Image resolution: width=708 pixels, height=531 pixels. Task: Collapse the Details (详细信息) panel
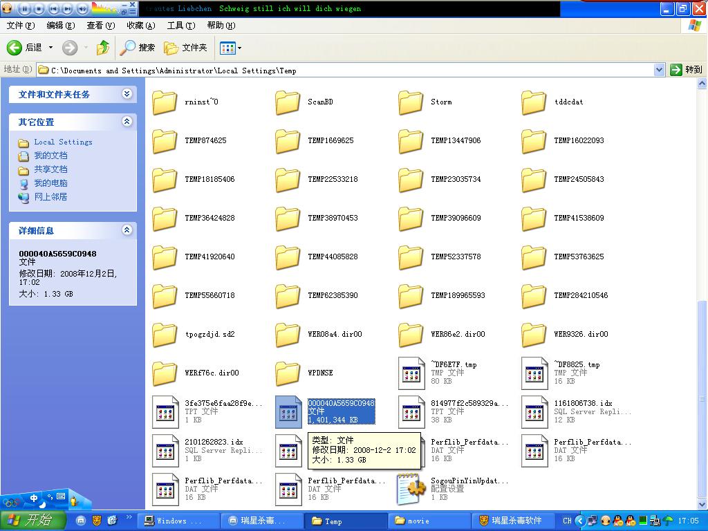click(x=127, y=230)
